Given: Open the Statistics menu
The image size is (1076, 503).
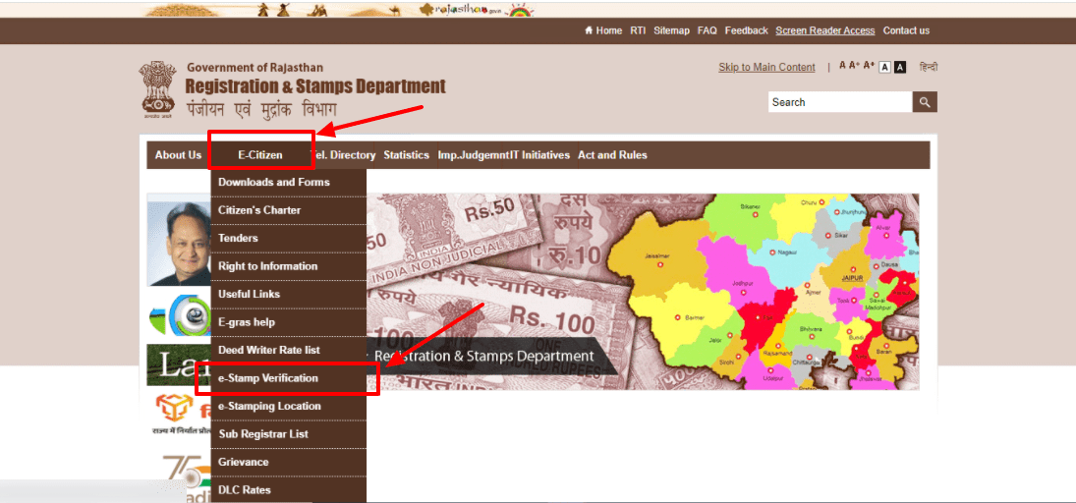Looking at the screenshot, I should point(406,155).
